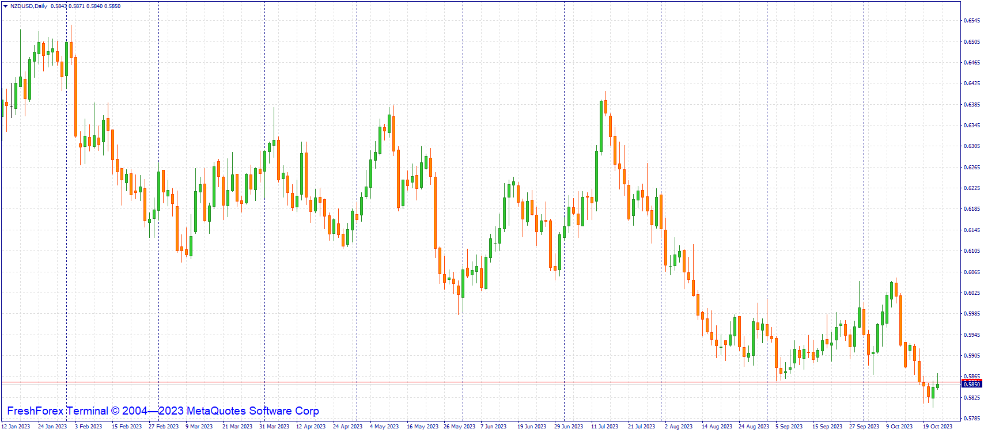Click the NZDUSD,Daily symbol label

[29, 6]
